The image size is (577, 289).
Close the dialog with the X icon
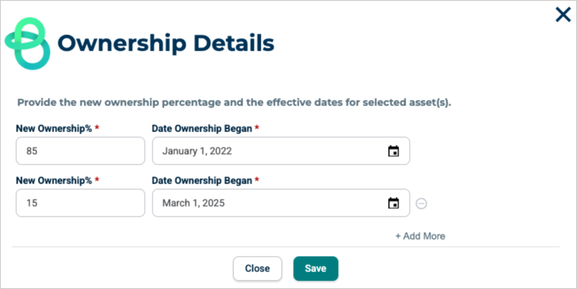coord(563,15)
